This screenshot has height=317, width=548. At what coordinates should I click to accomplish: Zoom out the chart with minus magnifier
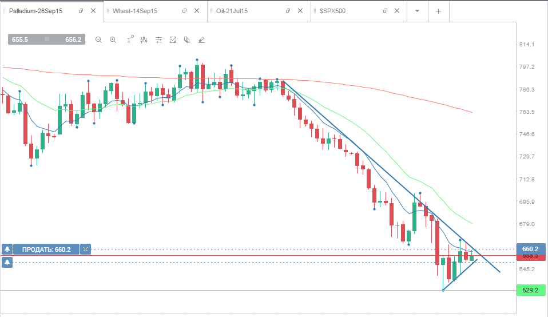tap(98, 40)
